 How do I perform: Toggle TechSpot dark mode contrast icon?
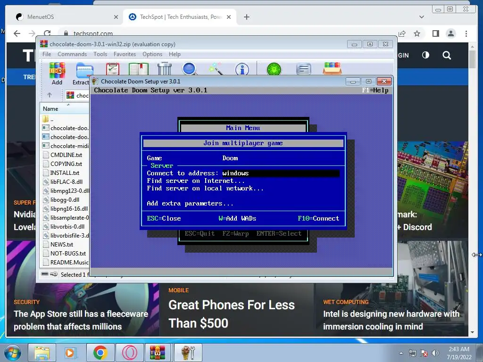tap(425, 55)
